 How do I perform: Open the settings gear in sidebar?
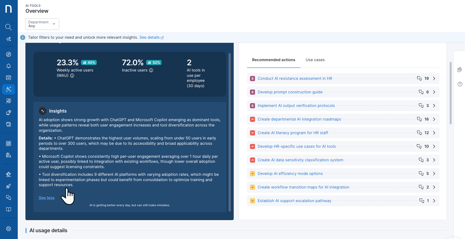click(x=9, y=229)
